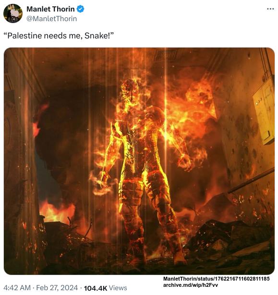Click the ManletThorin/status URL text
The image size is (278, 295).
tap(217, 279)
